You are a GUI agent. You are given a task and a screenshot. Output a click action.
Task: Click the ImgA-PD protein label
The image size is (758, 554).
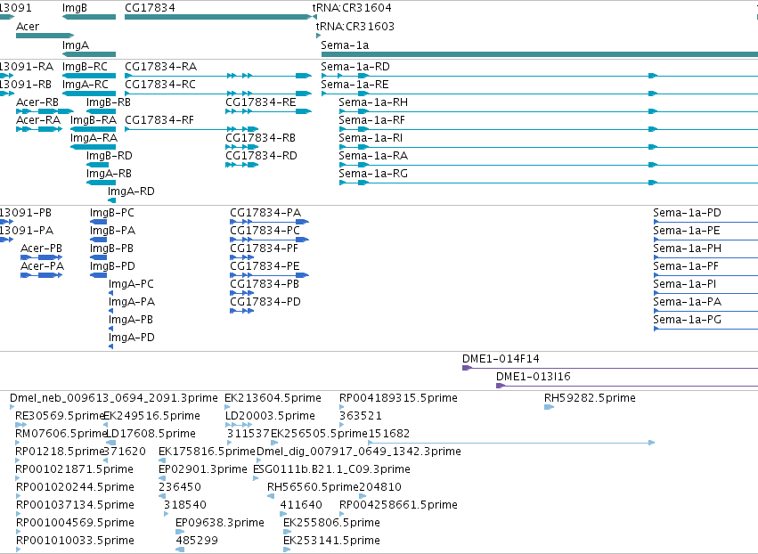[132, 338]
